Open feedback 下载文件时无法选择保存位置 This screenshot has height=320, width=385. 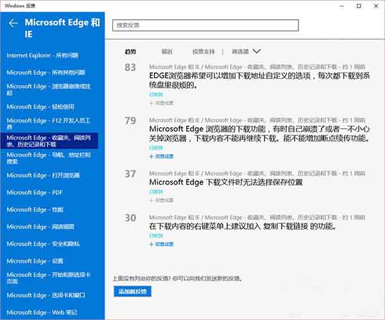coord(226,182)
